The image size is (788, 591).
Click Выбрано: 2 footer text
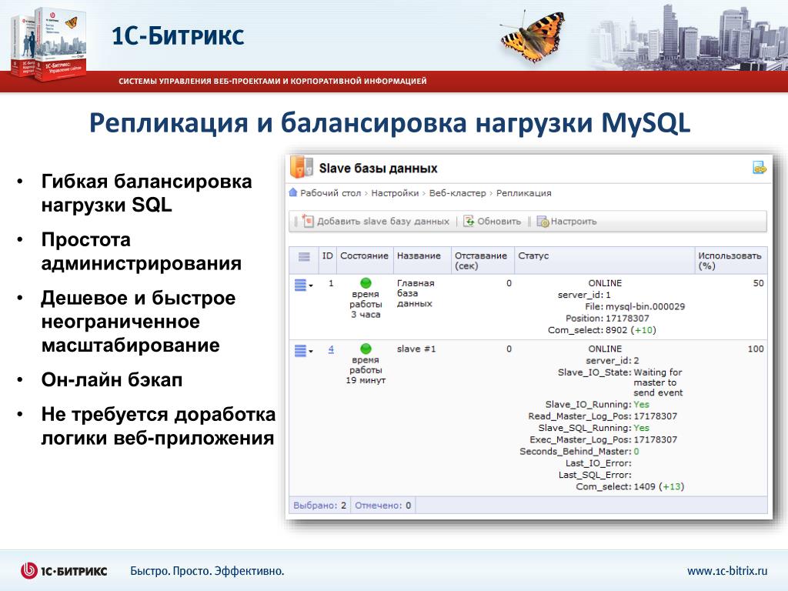(x=319, y=506)
